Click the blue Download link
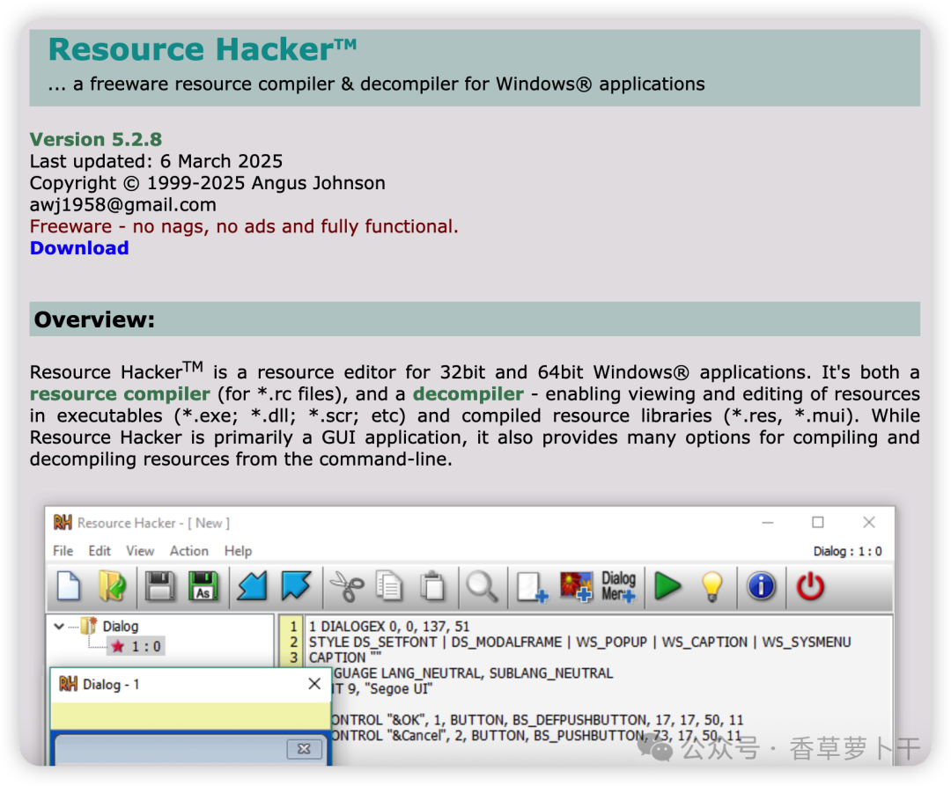Image resolution: width=951 pixels, height=786 pixels. (79, 248)
